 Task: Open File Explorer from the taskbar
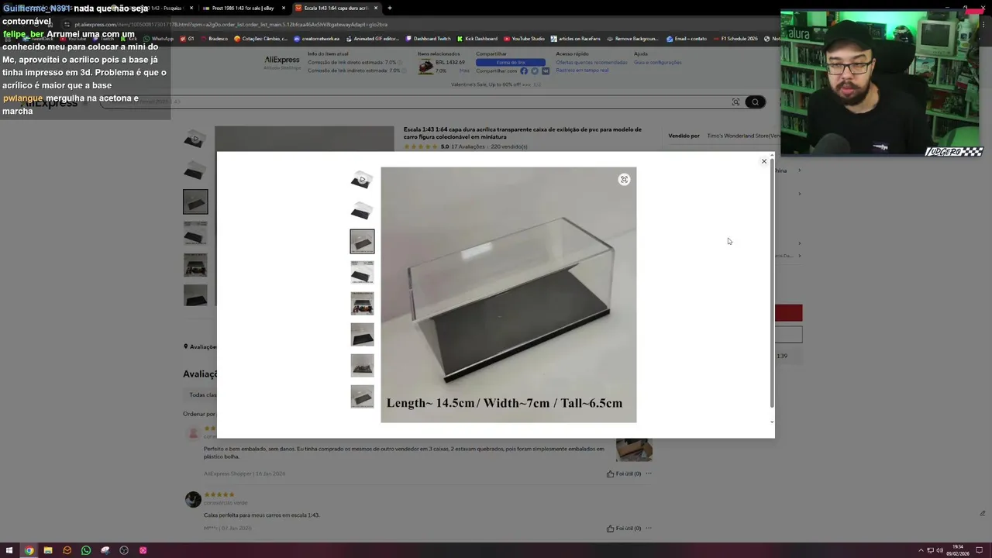(48, 550)
